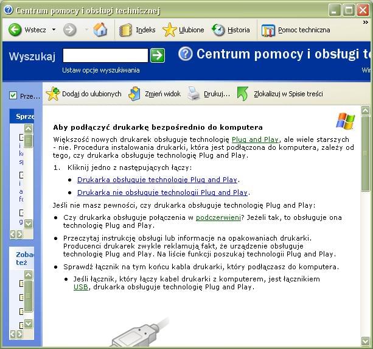Open the podczerwieni glossary link
The image size is (373, 349).
click(x=218, y=217)
